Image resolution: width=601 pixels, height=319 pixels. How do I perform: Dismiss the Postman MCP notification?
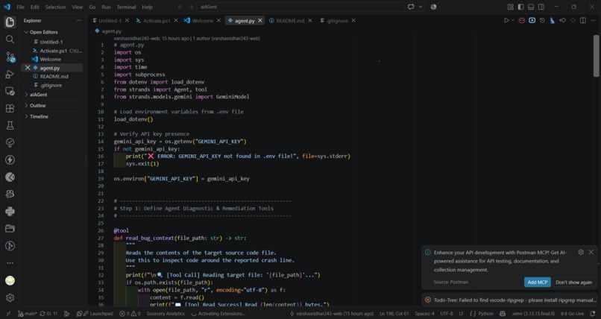(591, 252)
